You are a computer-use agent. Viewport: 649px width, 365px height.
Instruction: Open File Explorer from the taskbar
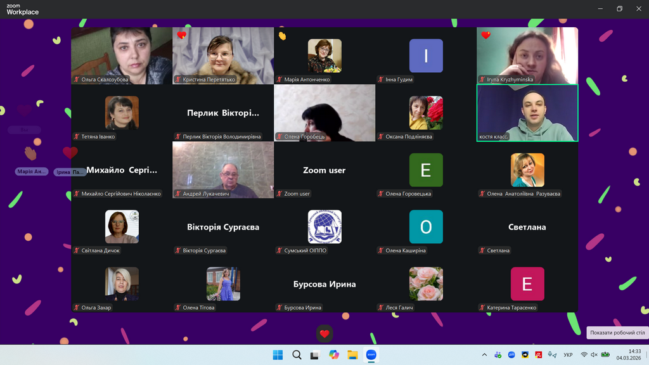[352, 355]
